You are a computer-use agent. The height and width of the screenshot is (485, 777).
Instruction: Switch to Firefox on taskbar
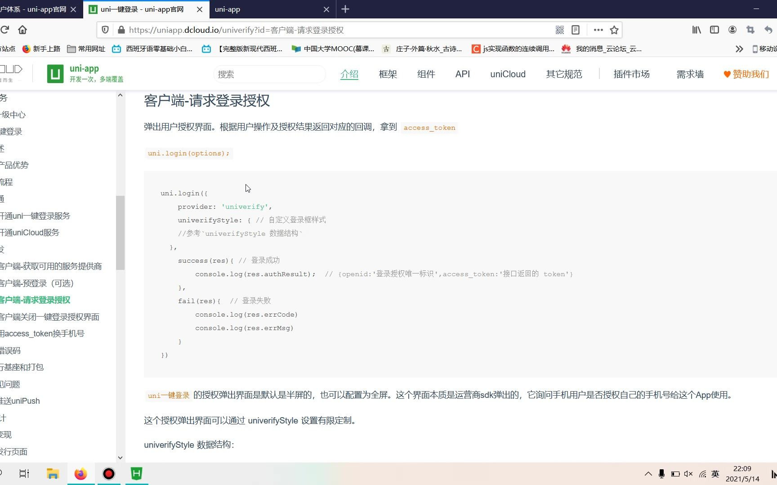coord(81,474)
